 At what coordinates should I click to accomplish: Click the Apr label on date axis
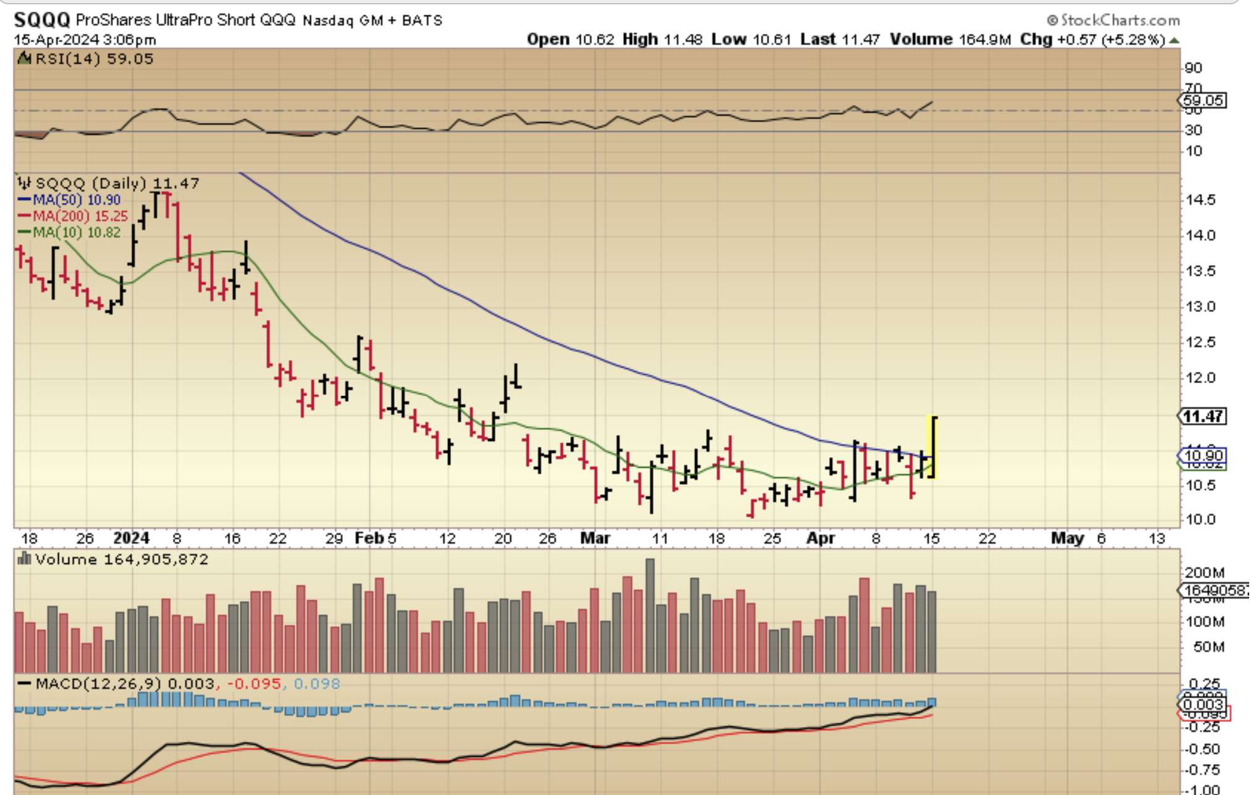pyautogui.click(x=820, y=539)
